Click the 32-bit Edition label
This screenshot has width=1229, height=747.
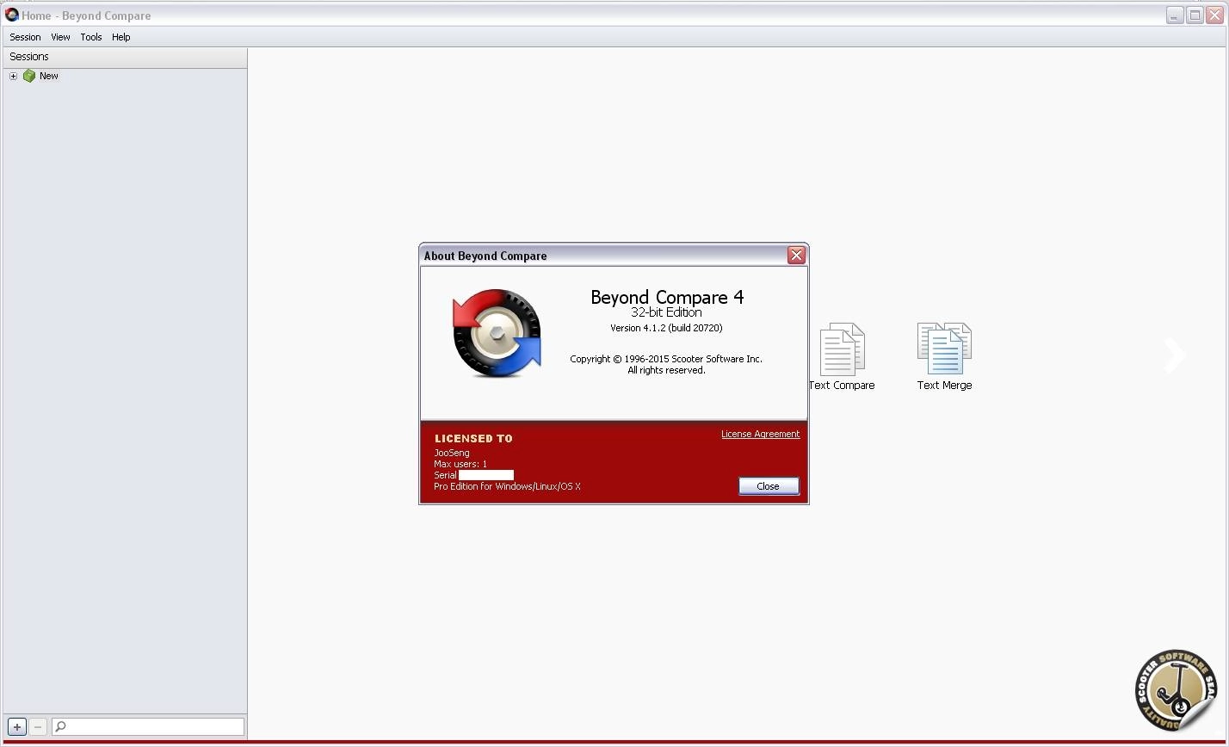pyautogui.click(x=666, y=312)
